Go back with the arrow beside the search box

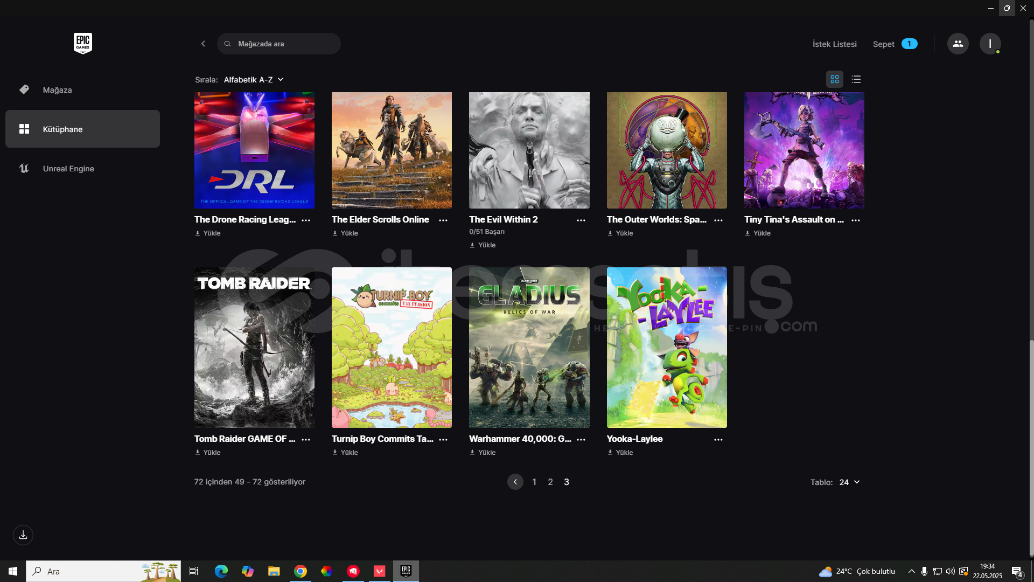[x=203, y=44]
